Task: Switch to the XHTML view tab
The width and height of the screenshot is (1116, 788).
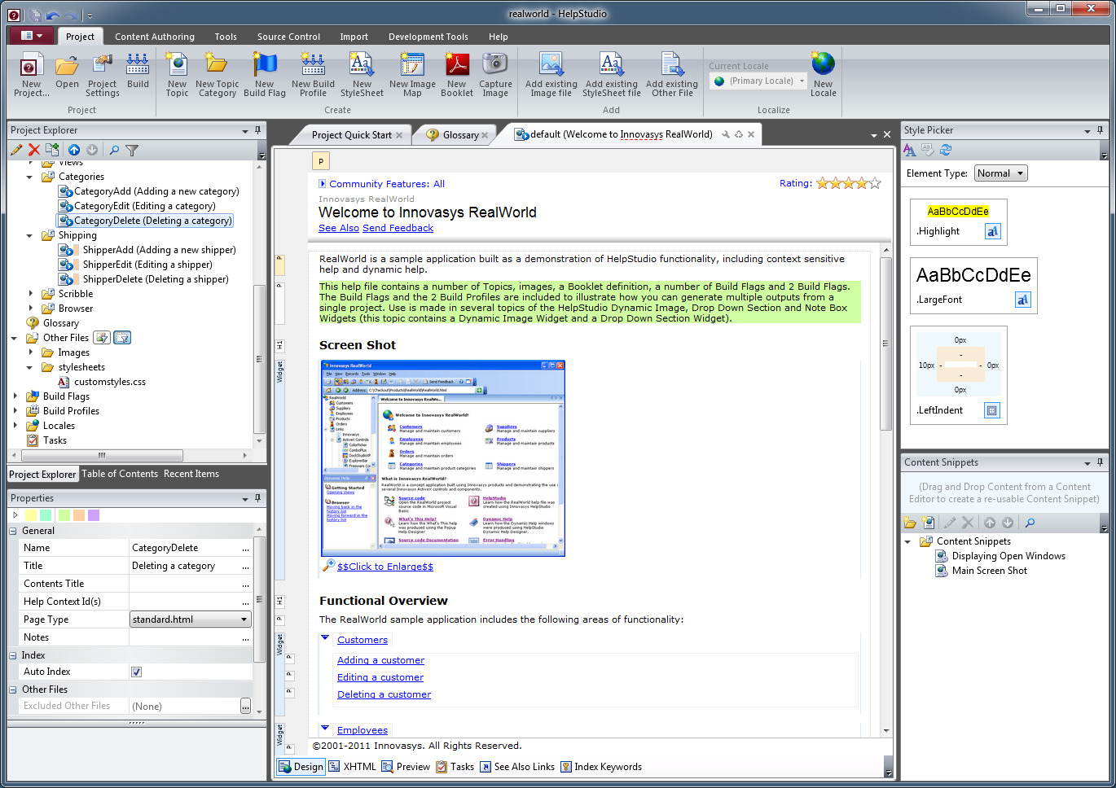Action: 353,767
